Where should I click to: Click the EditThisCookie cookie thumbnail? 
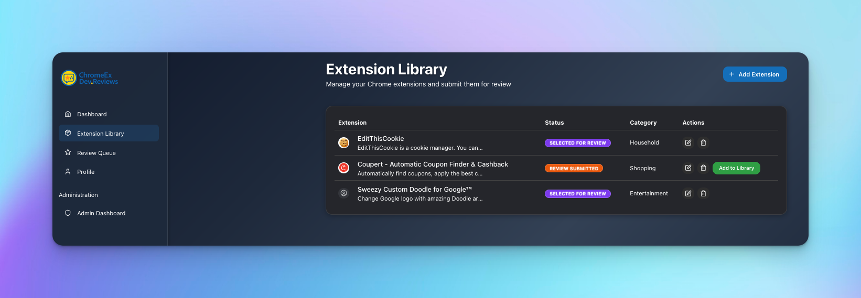pos(344,142)
